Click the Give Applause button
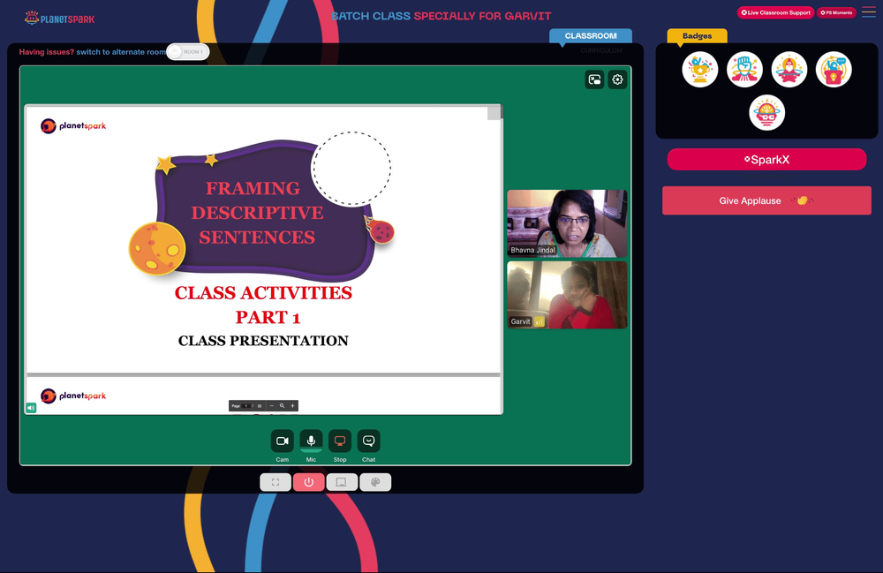 [x=766, y=200]
